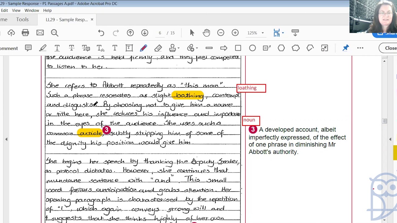
Task: Open the Window menu
Action: pos(32,10)
